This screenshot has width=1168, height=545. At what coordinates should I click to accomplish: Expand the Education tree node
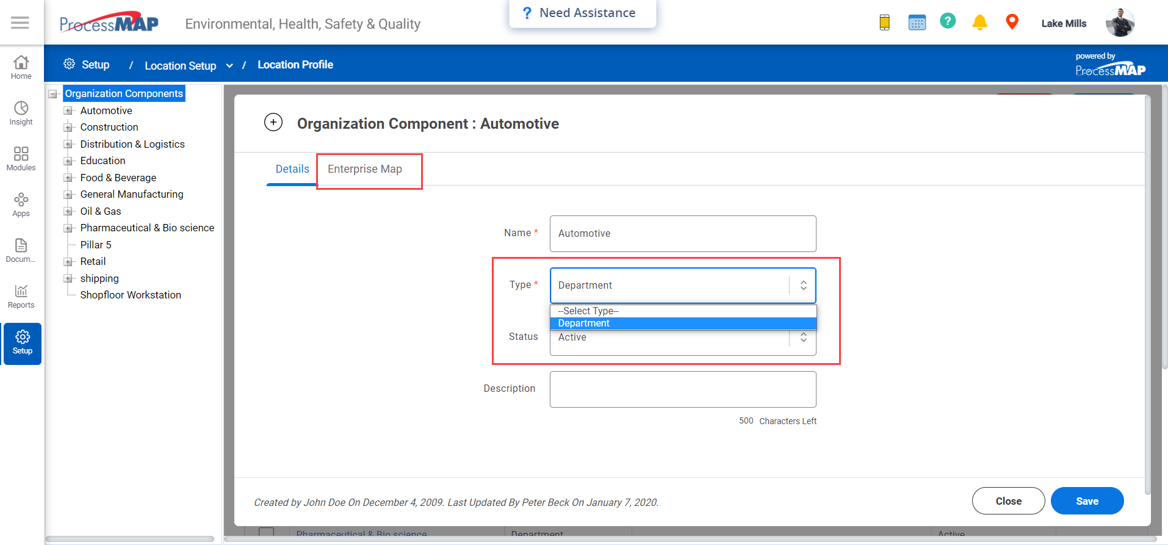point(68,161)
